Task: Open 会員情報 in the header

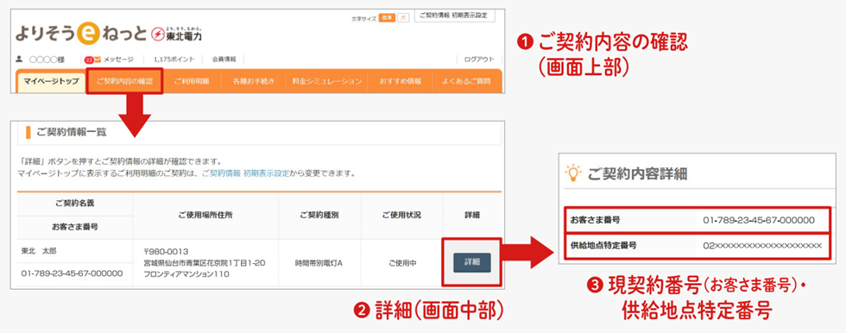Action: coord(224,60)
